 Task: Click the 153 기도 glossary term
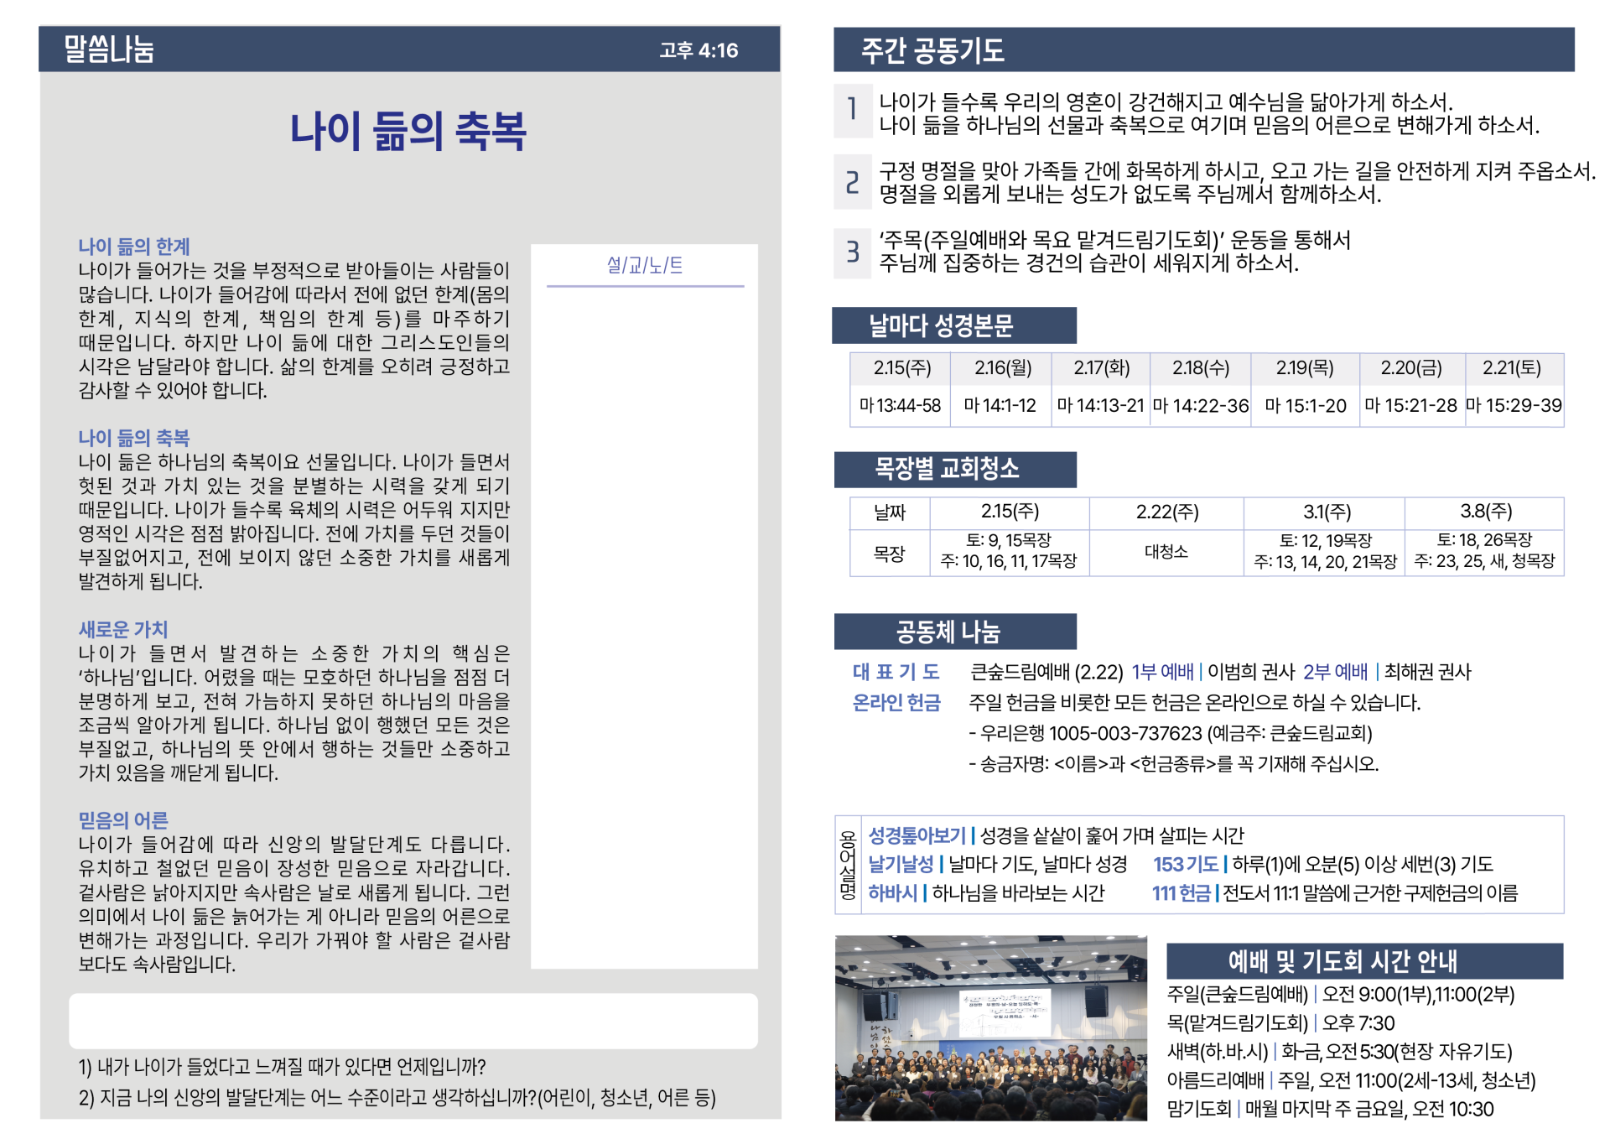pos(1185,864)
